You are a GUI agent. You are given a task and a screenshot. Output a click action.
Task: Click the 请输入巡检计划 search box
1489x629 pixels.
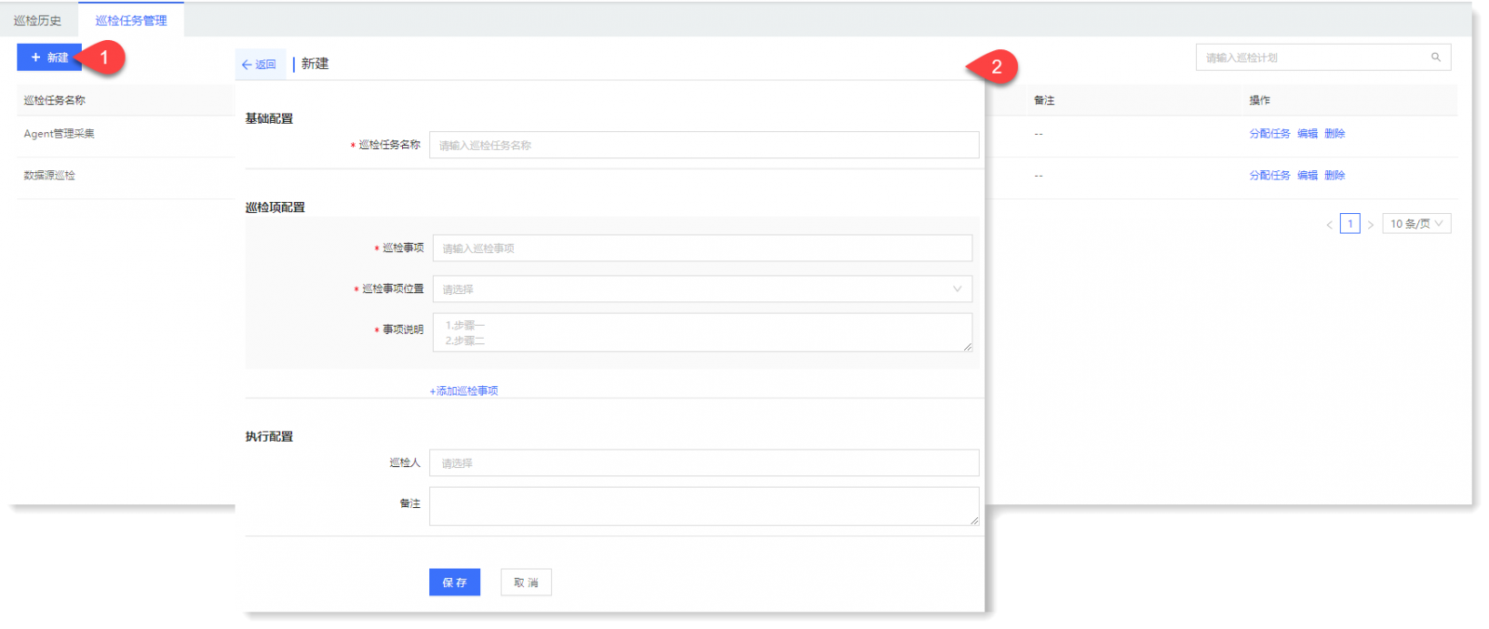click(x=1312, y=58)
